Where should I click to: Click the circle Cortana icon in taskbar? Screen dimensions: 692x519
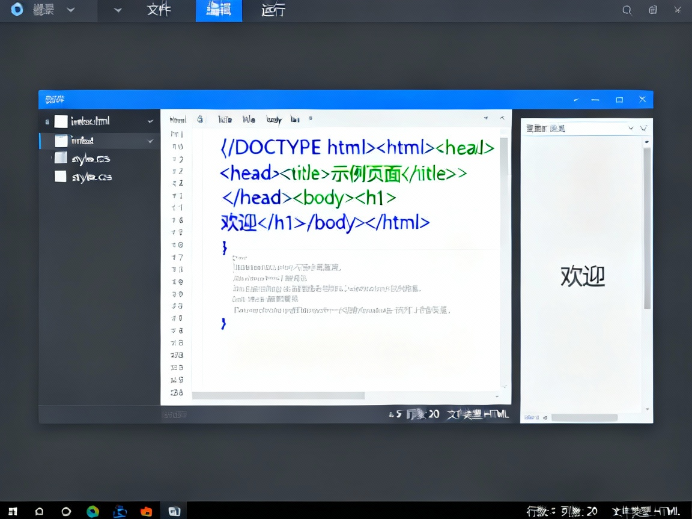(x=66, y=511)
